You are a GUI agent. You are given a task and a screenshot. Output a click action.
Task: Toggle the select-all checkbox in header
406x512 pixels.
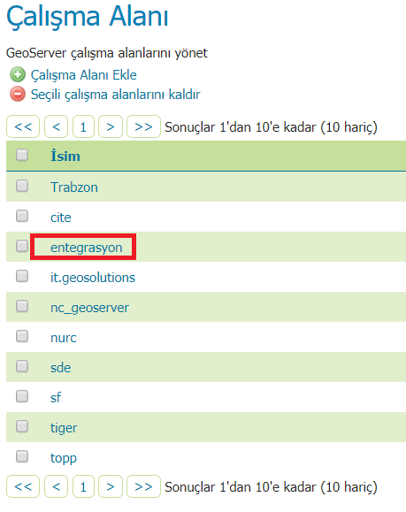22,155
